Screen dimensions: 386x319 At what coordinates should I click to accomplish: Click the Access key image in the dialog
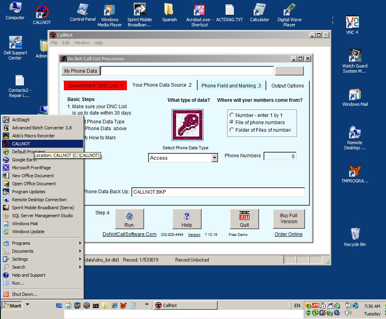coord(188,125)
